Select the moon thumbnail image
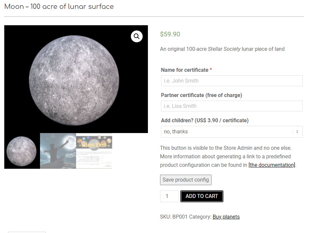This screenshot has height=233, width=325. click(x=22, y=151)
